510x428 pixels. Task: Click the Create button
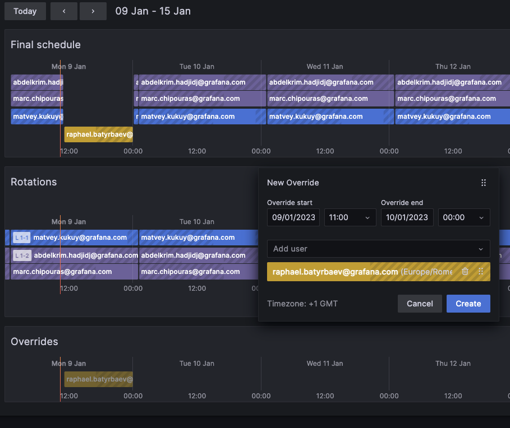(468, 303)
